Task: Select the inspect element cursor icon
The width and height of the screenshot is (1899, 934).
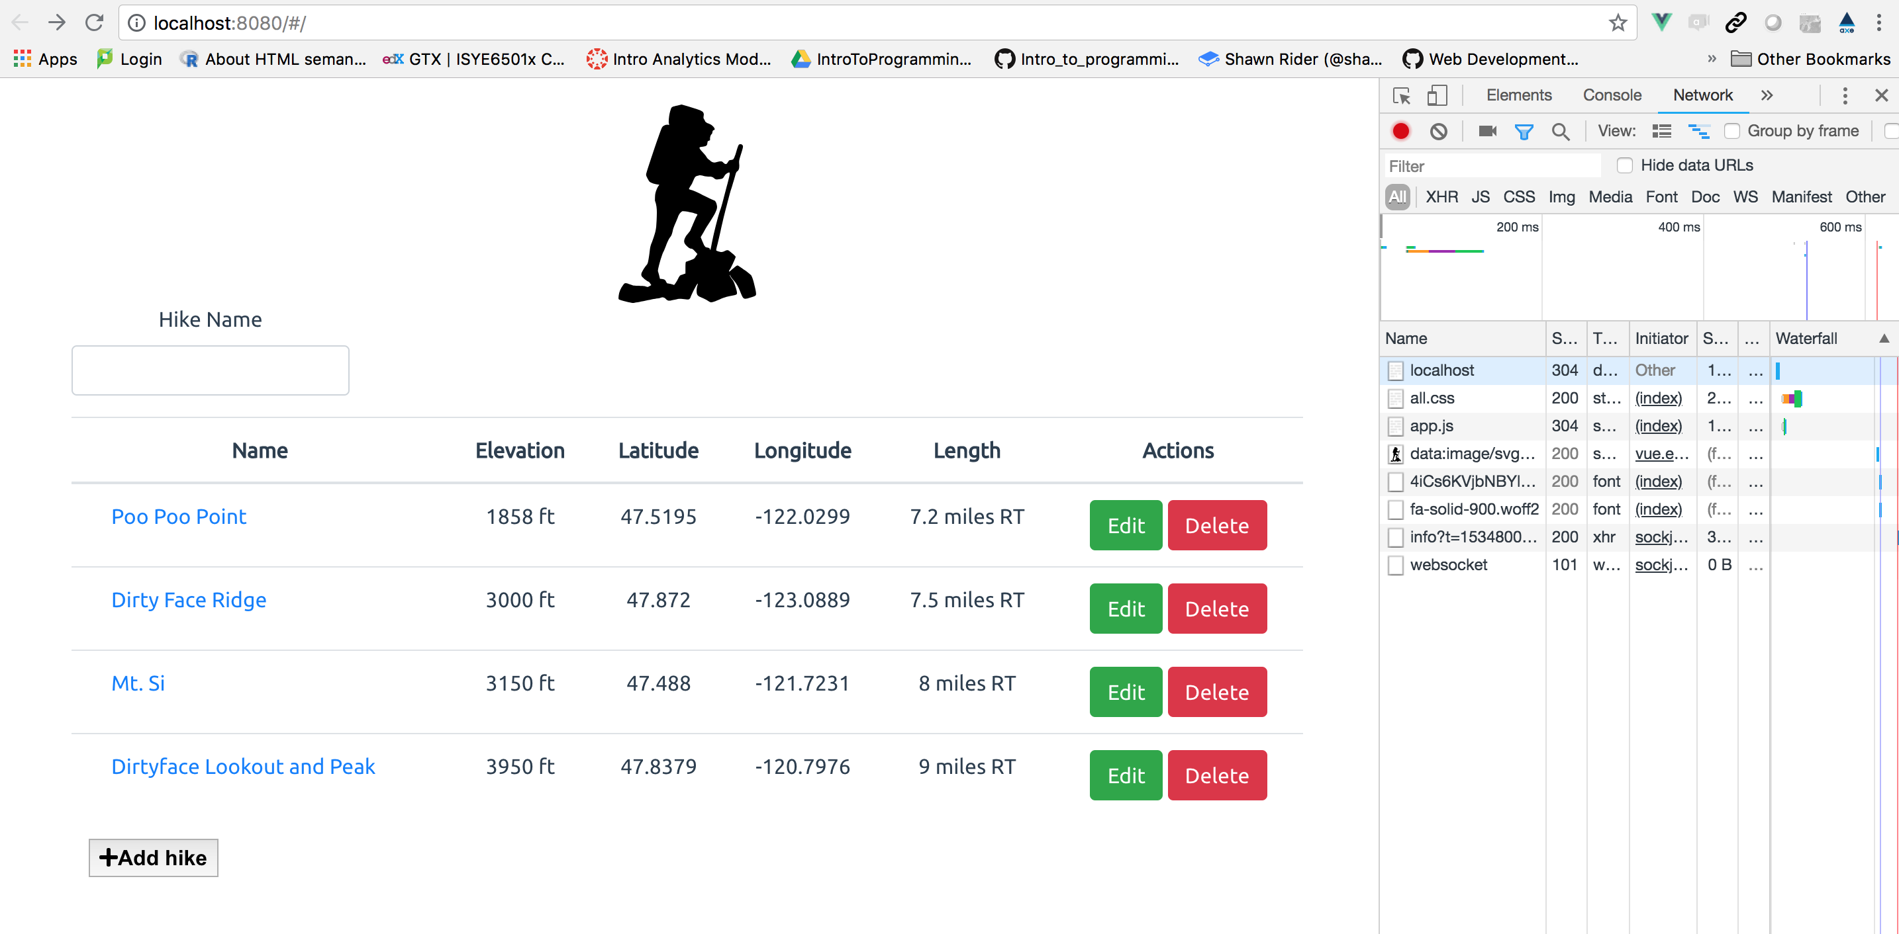Action: click(1401, 96)
